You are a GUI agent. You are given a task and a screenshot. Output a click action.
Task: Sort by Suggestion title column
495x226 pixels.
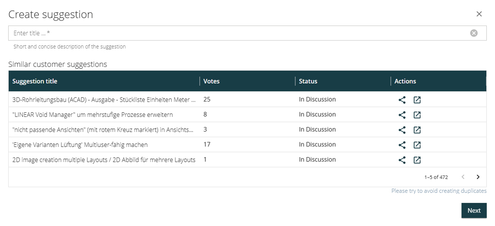(35, 81)
